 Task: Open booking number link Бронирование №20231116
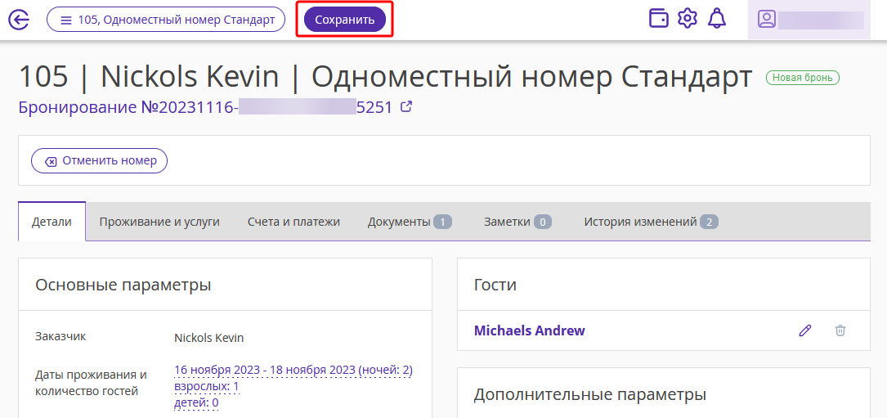(205, 107)
